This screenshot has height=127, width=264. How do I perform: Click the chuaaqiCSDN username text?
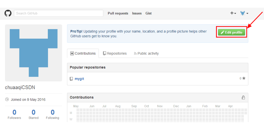(x=20, y=88)
